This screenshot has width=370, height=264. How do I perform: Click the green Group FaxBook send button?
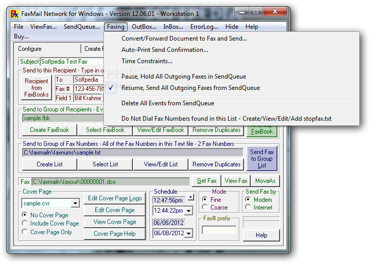point(262,130)
